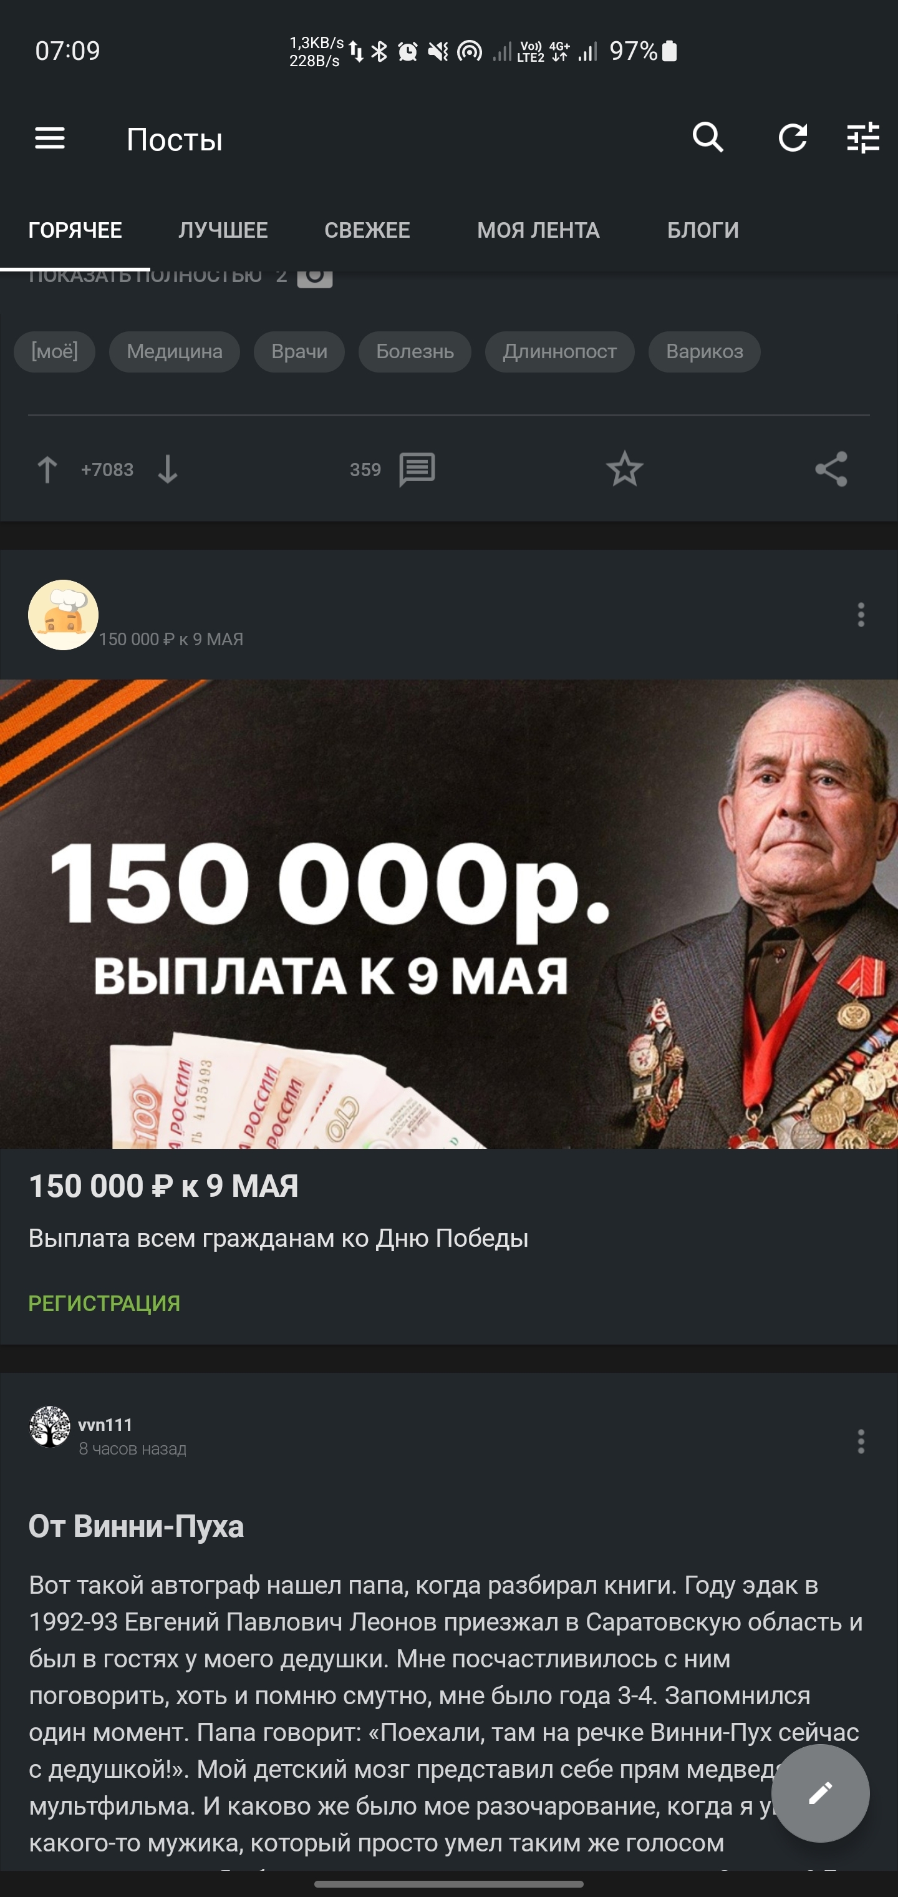The height and width of the screenshot is (1897, 898).
Task: Open options menu for the ad post
Action: 861,615
